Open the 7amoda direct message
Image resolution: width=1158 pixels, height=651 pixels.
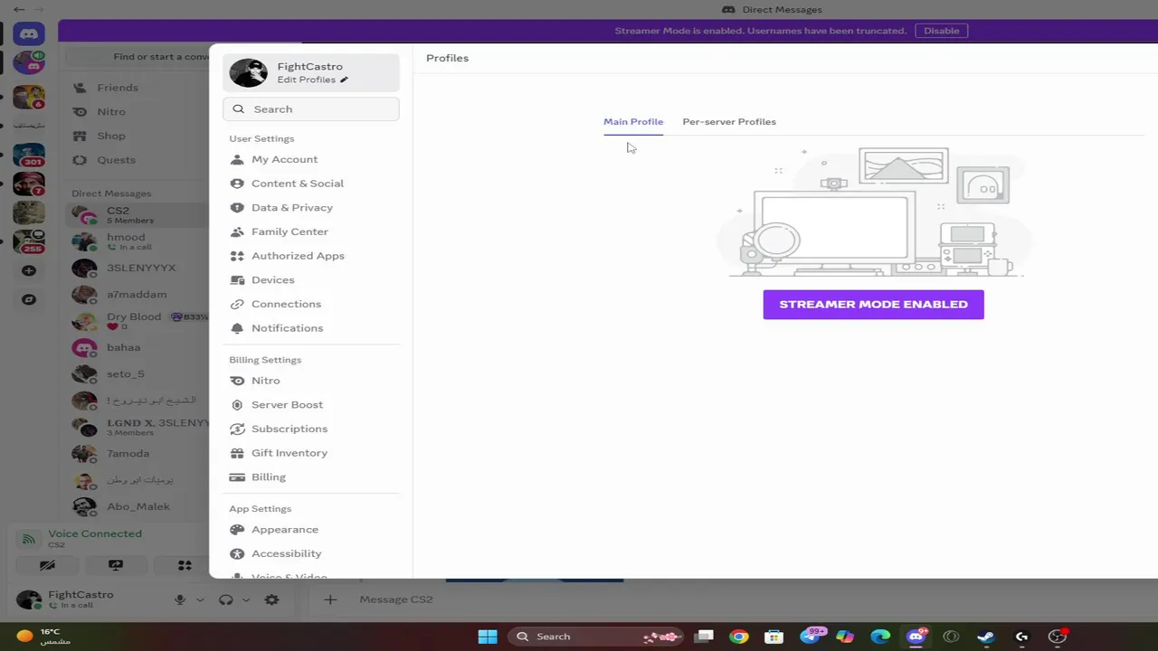tap(138, 453)
